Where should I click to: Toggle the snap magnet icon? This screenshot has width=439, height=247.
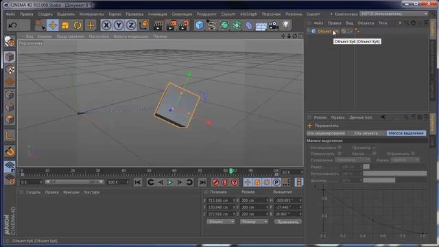pos(10,152)
